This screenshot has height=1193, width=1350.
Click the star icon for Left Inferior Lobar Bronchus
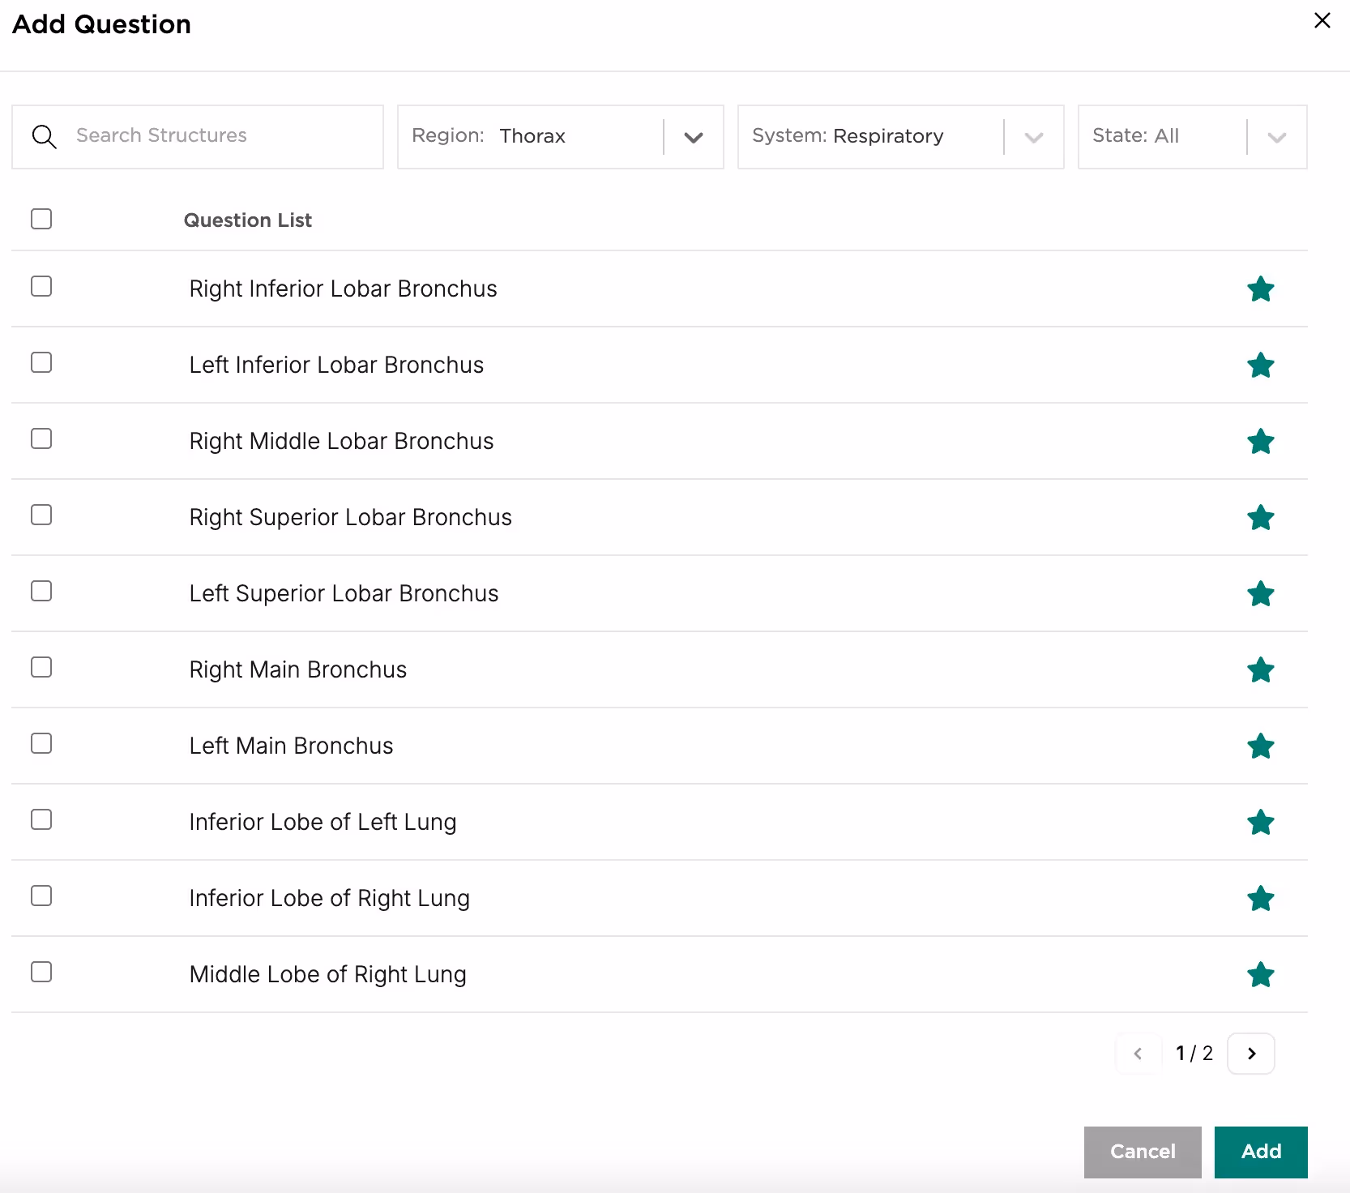pyautogui.click(x=1261, y=366)
